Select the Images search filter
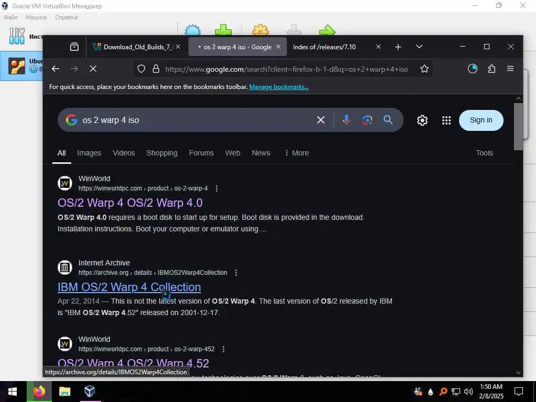Viewport: 536px width, 402px height. (89, 153)
